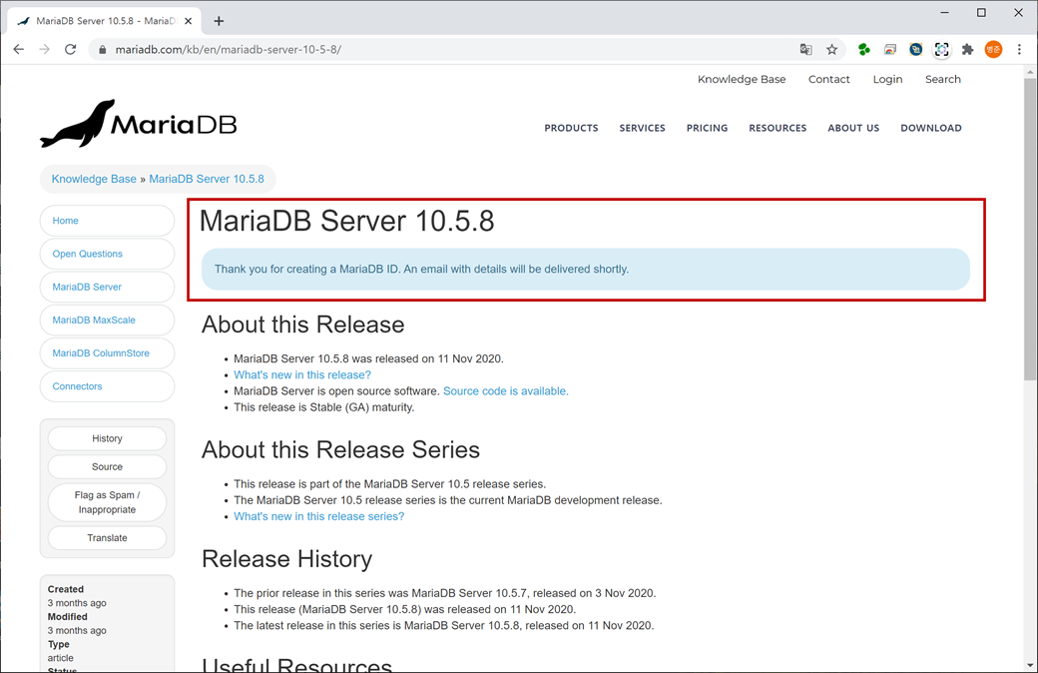Click the "About this Release" heading
1038x673 pixels.
[x=303, y=325]
